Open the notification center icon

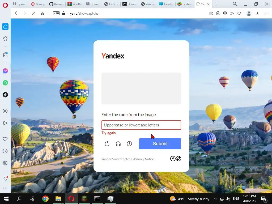click(x=264, y=199)
